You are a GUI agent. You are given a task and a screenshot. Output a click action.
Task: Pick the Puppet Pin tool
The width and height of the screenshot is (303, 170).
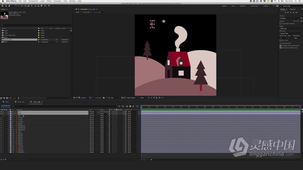coord(49,6)
